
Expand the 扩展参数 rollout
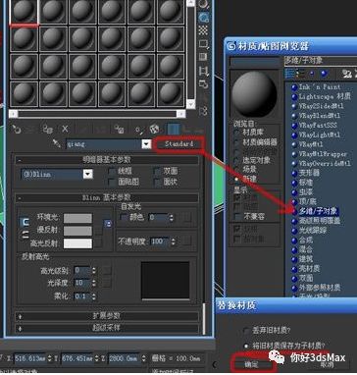[107, 316]
